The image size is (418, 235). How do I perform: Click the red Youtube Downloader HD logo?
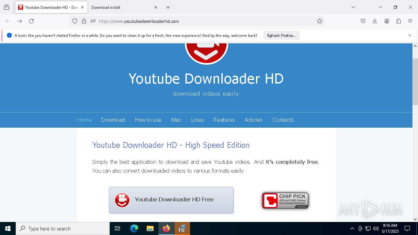pos(206,54)
